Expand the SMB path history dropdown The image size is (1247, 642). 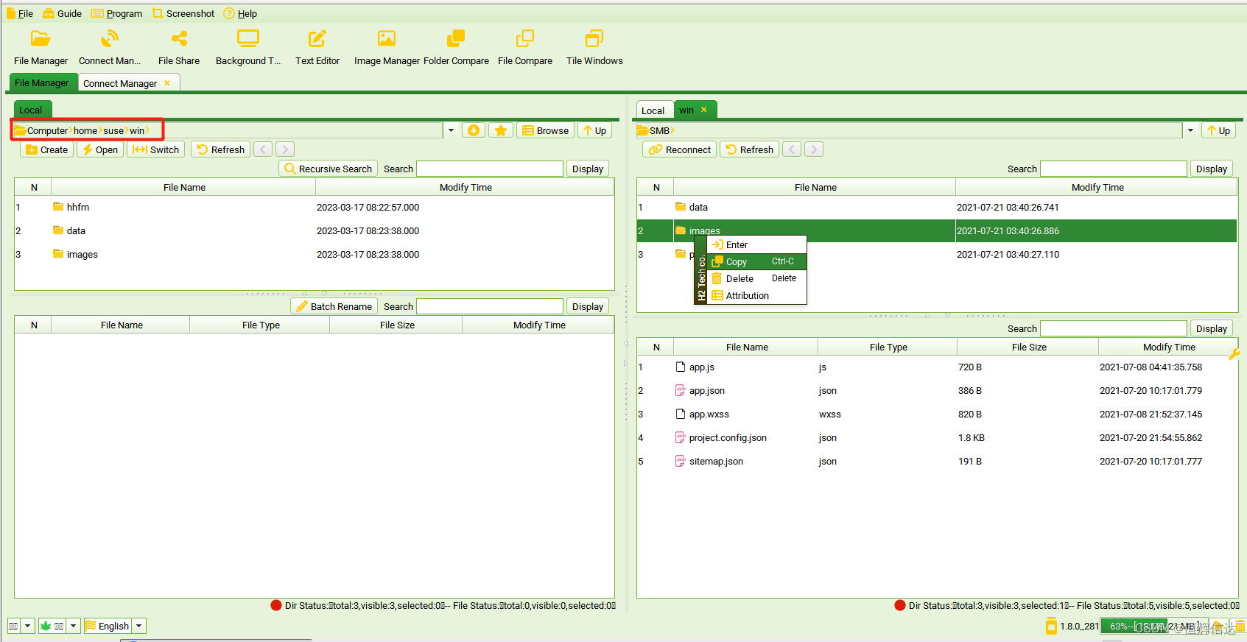coord(1190,130)
